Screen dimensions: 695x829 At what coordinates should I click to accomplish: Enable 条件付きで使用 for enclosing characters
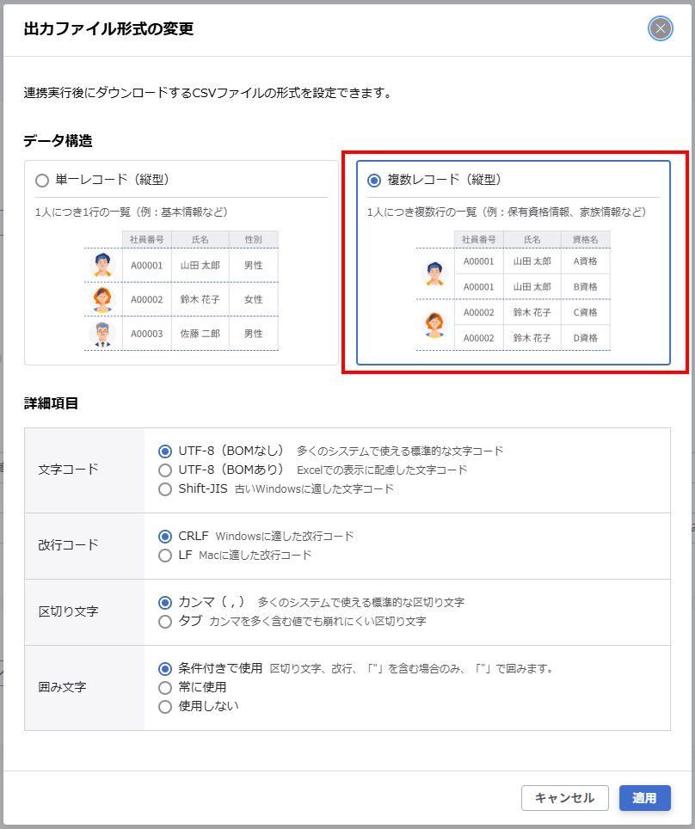[x=166, y=668]
